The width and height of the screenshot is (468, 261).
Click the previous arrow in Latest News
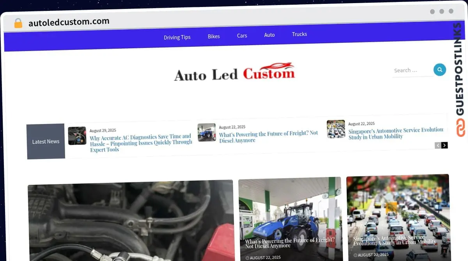tap(438, 145)
